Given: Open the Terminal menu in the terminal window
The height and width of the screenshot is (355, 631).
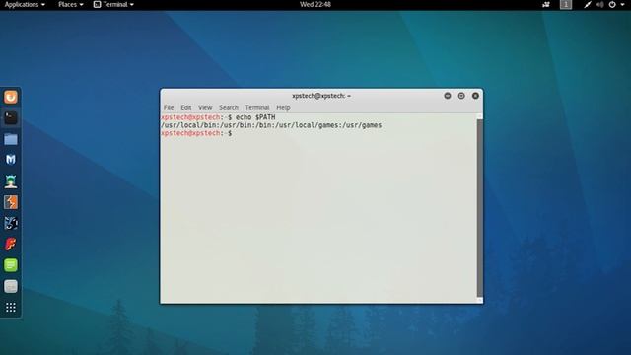Looking at the screenshot, I should pyautogui.click(x=257, y=107).
